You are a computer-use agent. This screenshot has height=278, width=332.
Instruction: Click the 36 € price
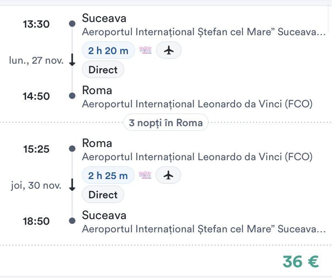pos(301,262)
